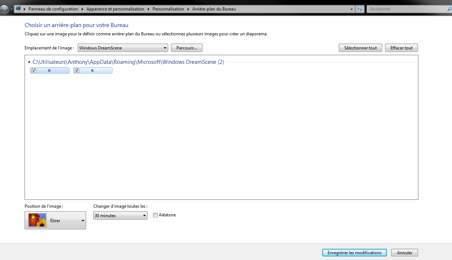Go to Panneau de configuration breadcrumb

53,9
